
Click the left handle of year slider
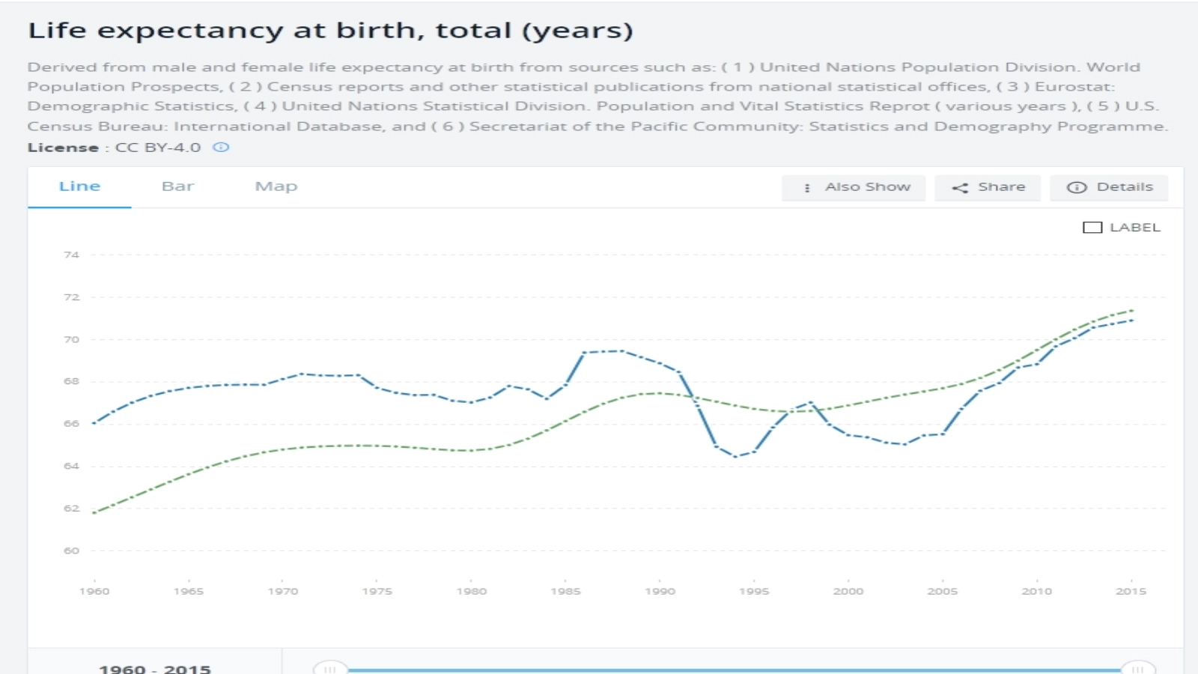pyautogui.click(x=329, y=669)
